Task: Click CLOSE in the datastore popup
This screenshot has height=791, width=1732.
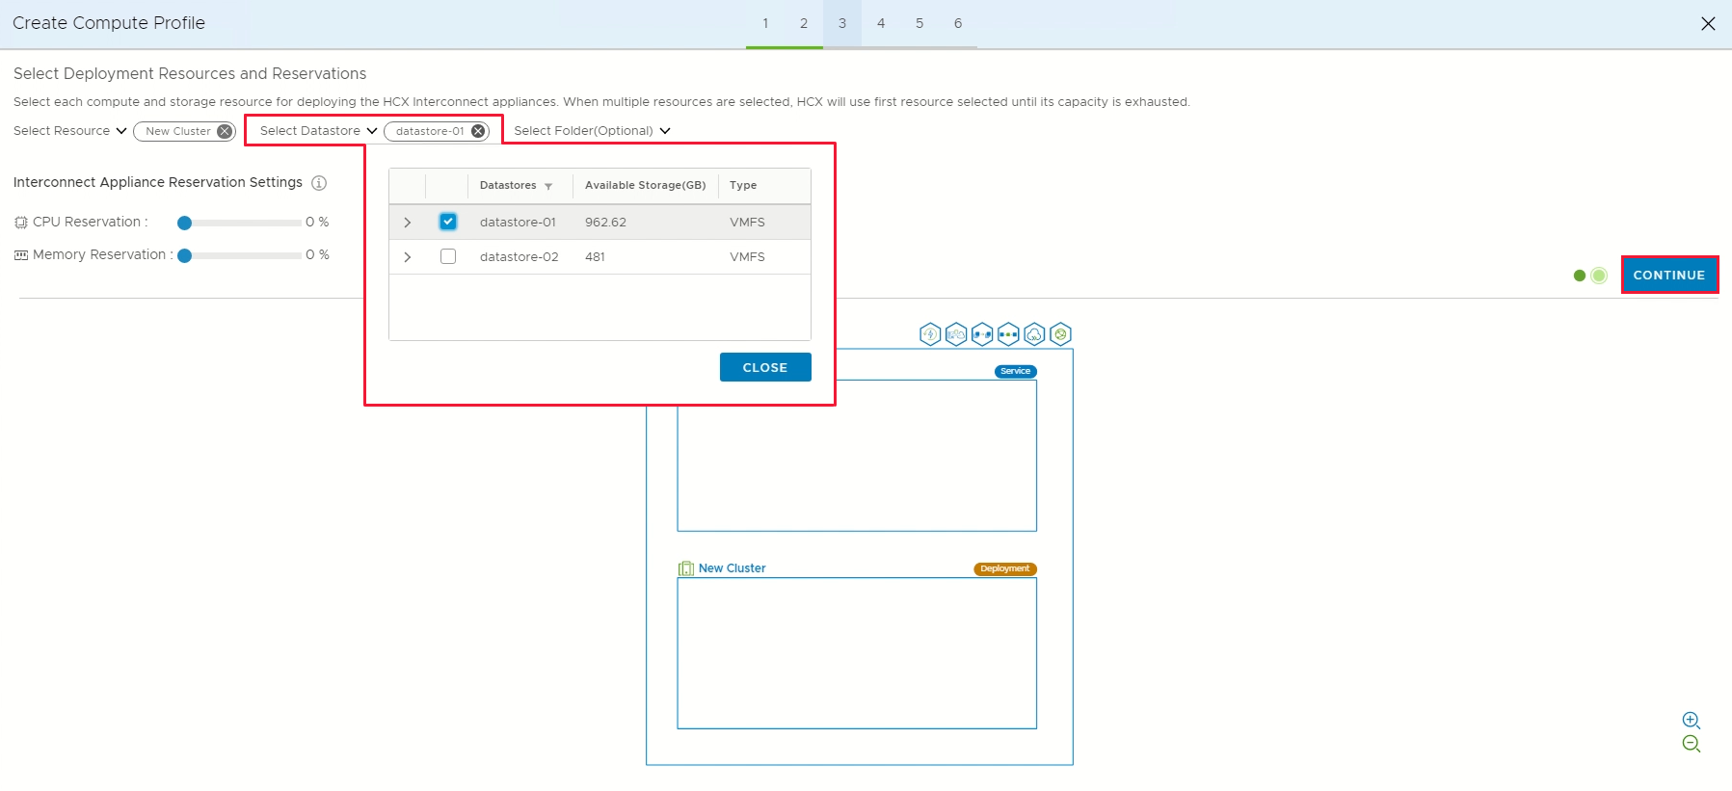Action: pos(765,367)
